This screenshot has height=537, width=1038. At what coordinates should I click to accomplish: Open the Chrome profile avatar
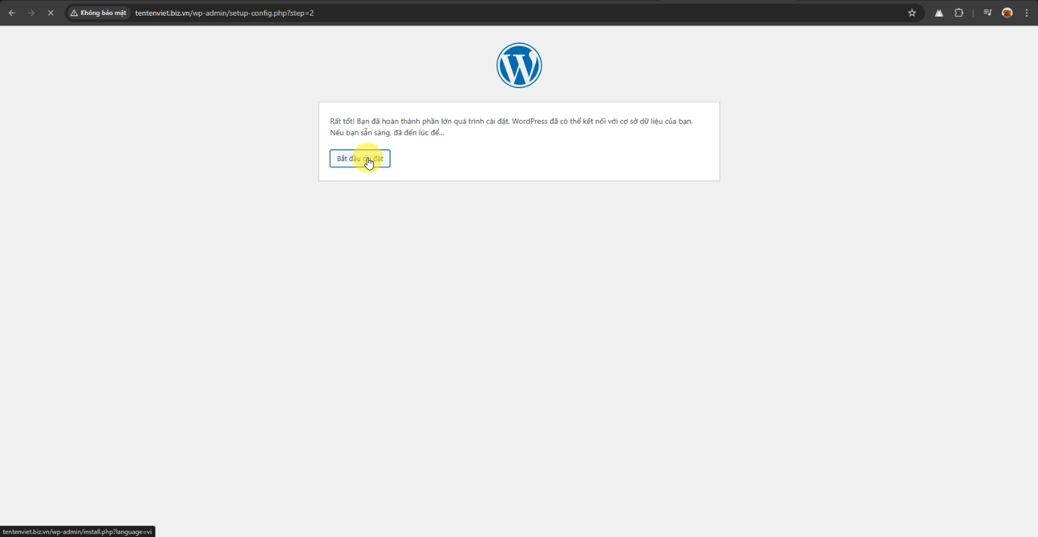(x=1007, y=12)
